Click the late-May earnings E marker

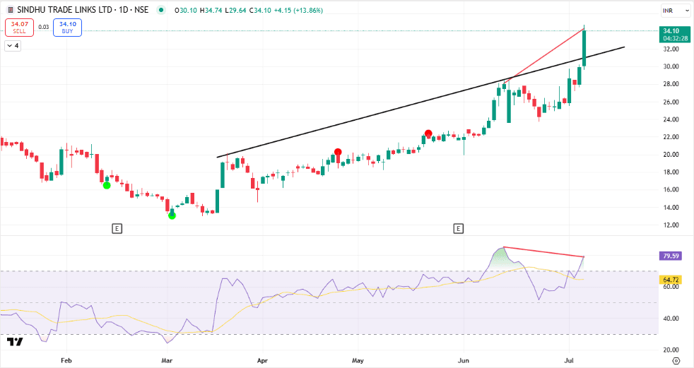tap(458, 229)
